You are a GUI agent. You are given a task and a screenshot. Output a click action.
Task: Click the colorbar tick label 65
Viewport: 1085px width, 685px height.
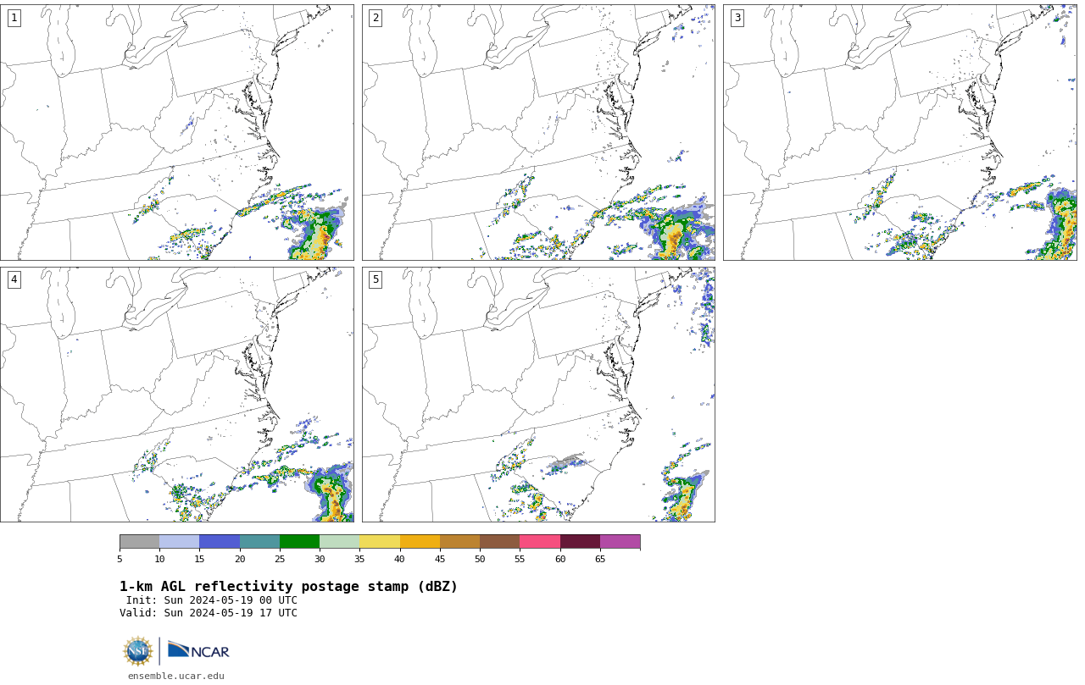[600, 559]
